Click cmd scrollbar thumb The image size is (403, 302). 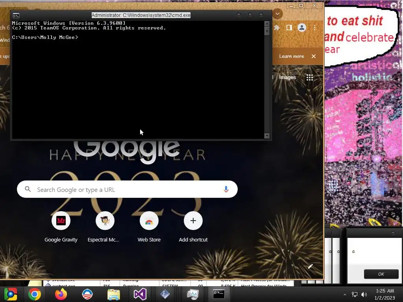click(x=267, y=31)
